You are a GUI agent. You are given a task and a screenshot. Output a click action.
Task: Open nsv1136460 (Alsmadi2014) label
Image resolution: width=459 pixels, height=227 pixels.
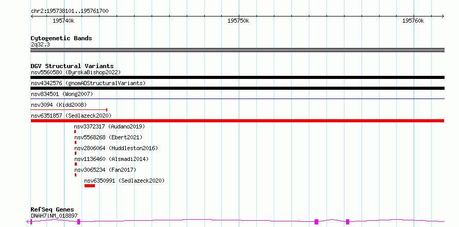point(111,159)
